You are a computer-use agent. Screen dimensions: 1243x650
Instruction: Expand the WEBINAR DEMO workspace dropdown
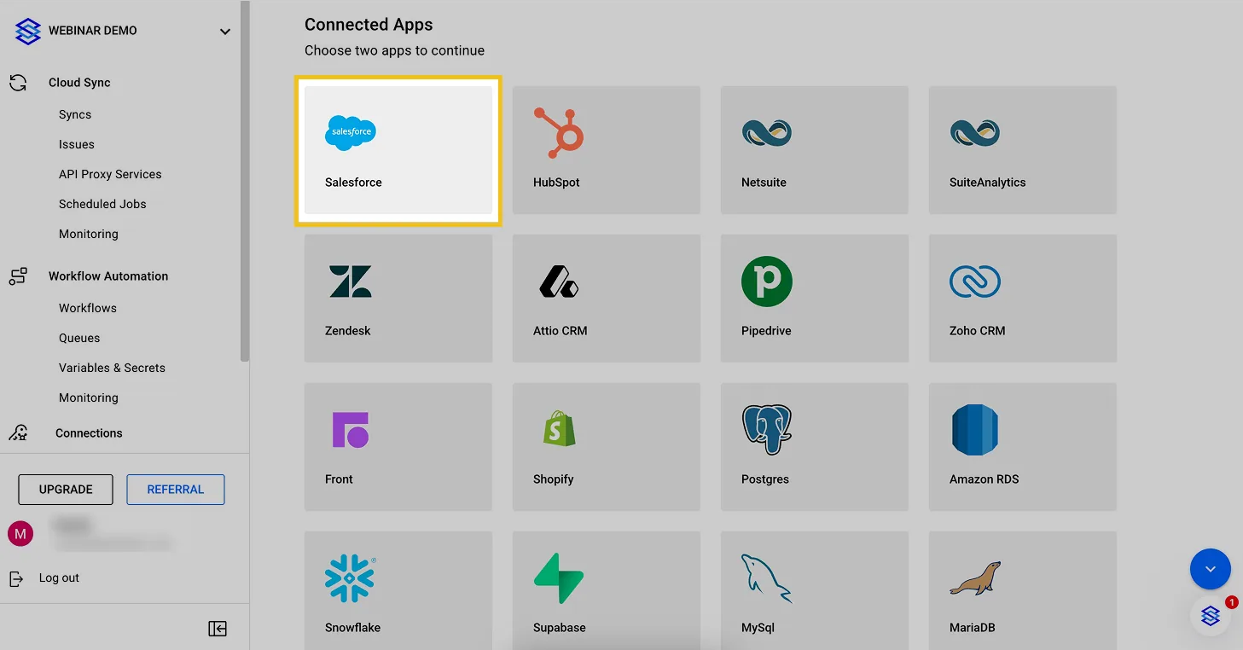(225, 32)
